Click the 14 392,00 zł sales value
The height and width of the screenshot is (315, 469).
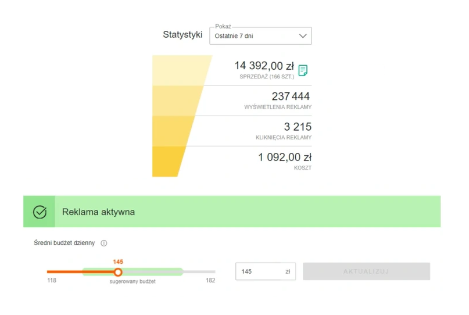264,66
